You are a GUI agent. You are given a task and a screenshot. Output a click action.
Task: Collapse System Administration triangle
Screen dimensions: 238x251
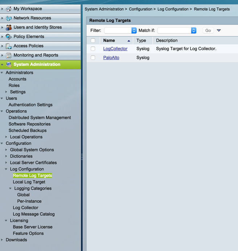tap(2, 65)
